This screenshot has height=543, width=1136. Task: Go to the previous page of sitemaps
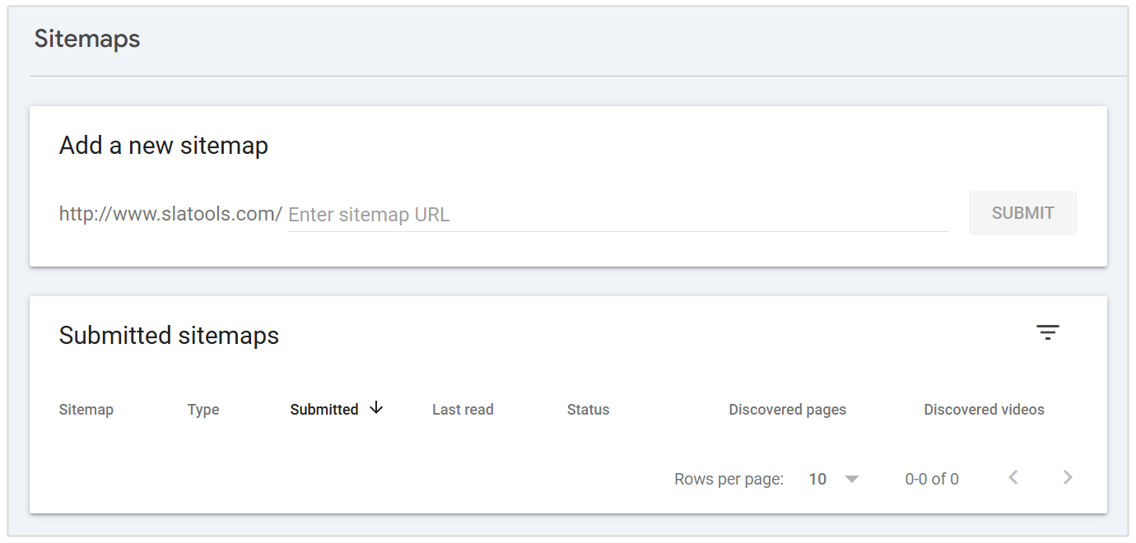click(1013, 477)
